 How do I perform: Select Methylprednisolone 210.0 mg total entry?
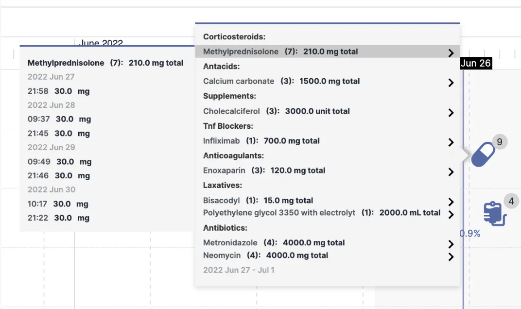pyautogui.click(x=327, y=51)
